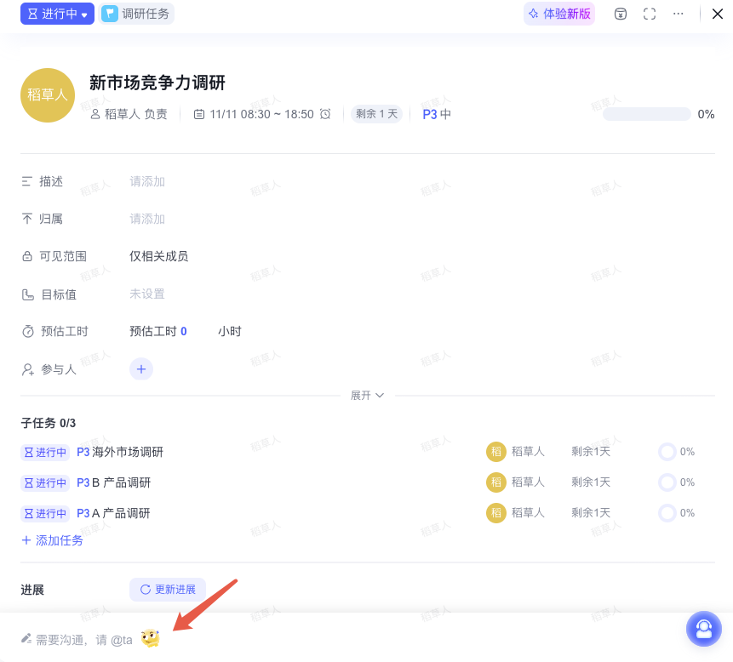The height and width of the screenshot is (662, 733).
Task: Expand more fields with 展开
Action: coord(366,394)
